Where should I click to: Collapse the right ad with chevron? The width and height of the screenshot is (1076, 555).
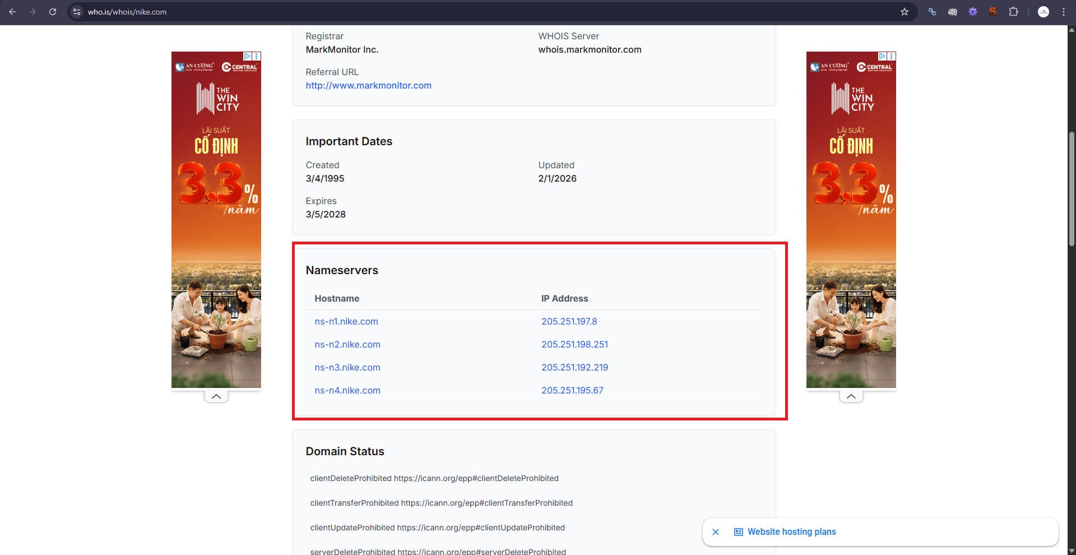click(851, 396)
